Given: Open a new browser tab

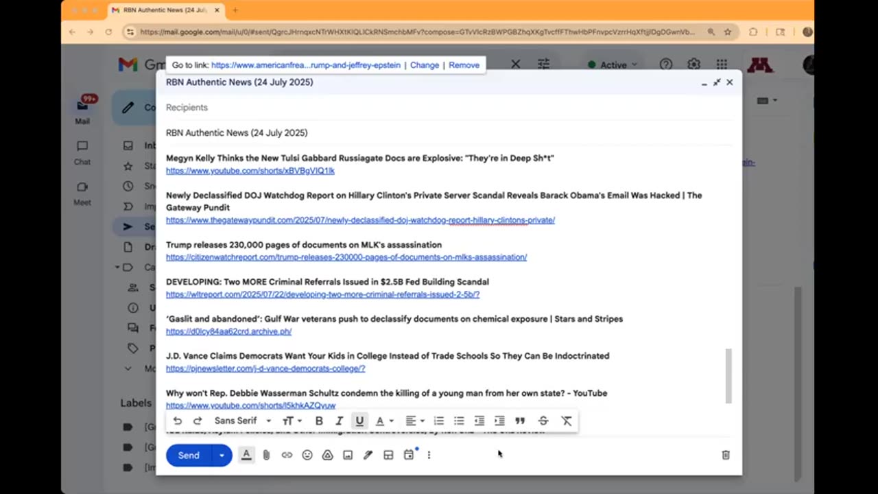Looking at the screenshot, I should [x=235, y=10].
